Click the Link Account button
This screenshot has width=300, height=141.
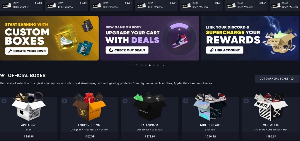[x=225, y=50]
